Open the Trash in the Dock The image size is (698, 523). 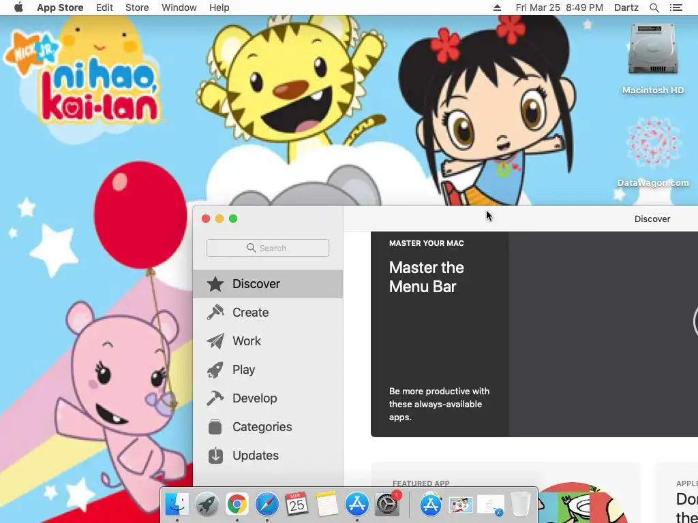point(520,505)
